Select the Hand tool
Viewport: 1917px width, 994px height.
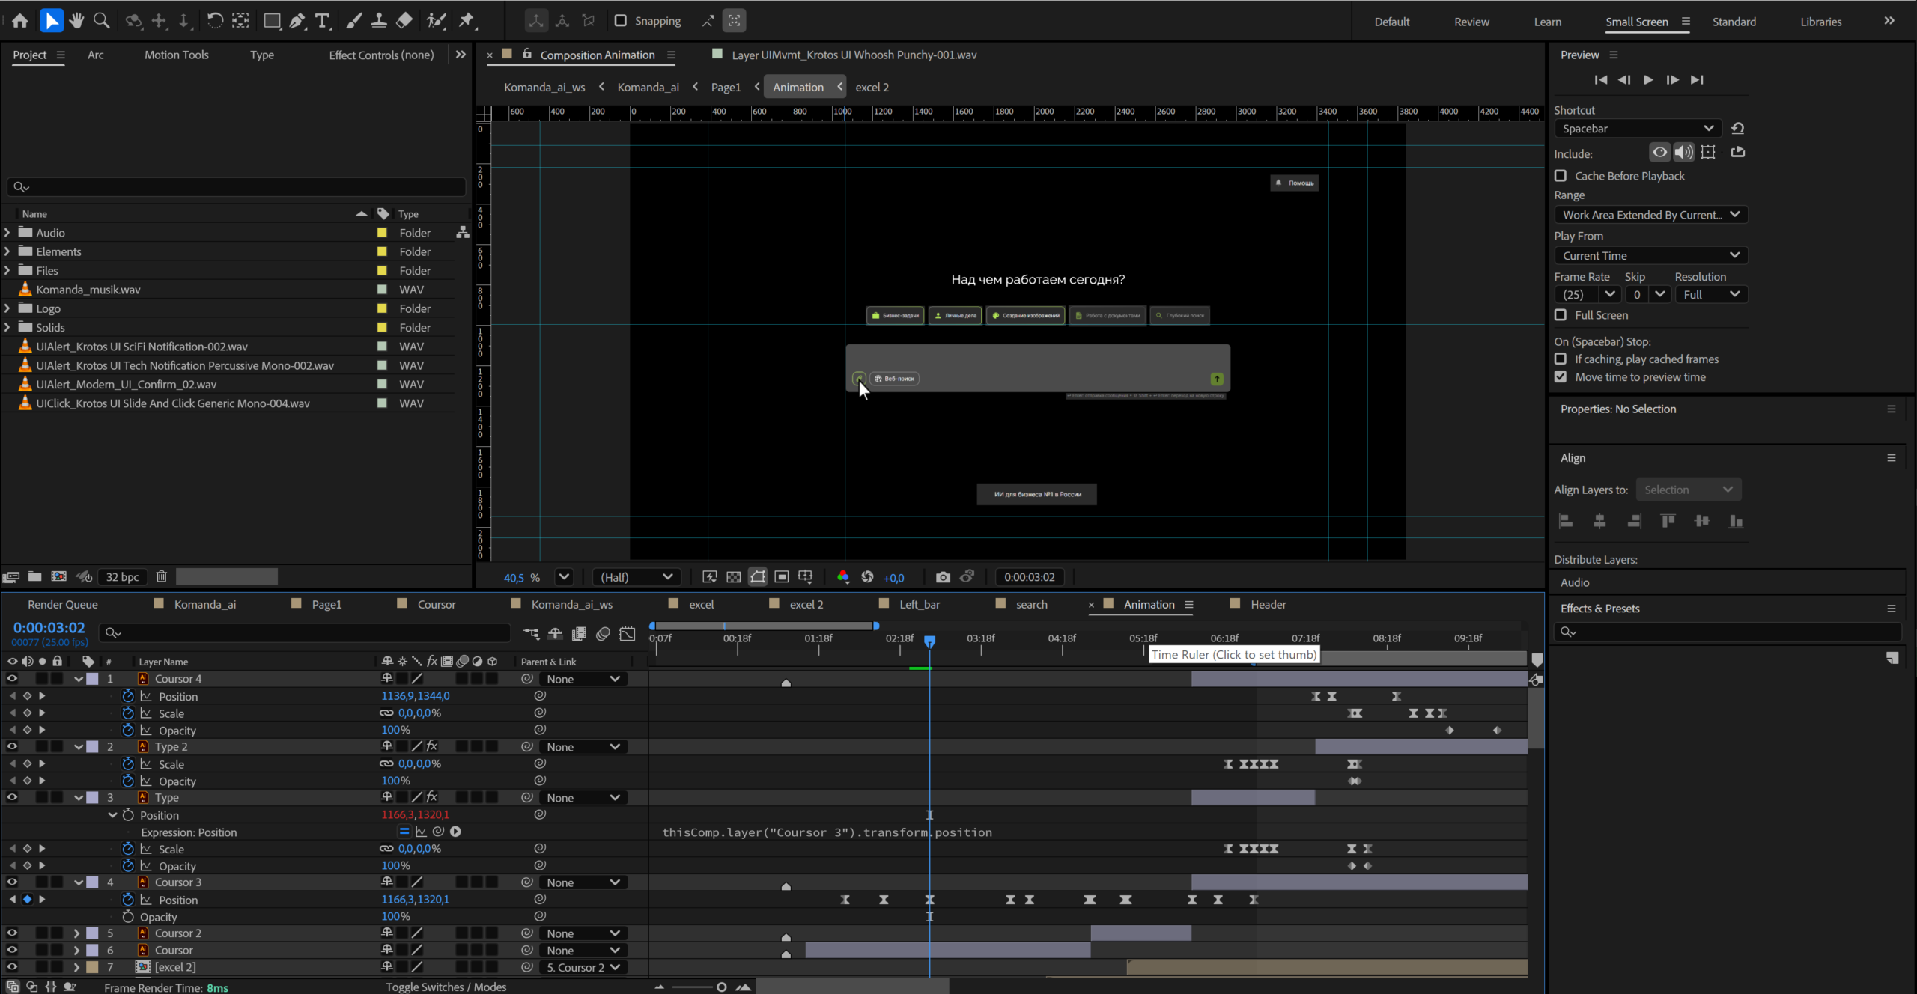click(x=76, y=21)
